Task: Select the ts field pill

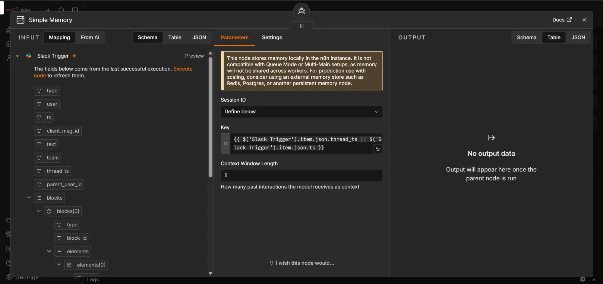Action: (44, 118)
